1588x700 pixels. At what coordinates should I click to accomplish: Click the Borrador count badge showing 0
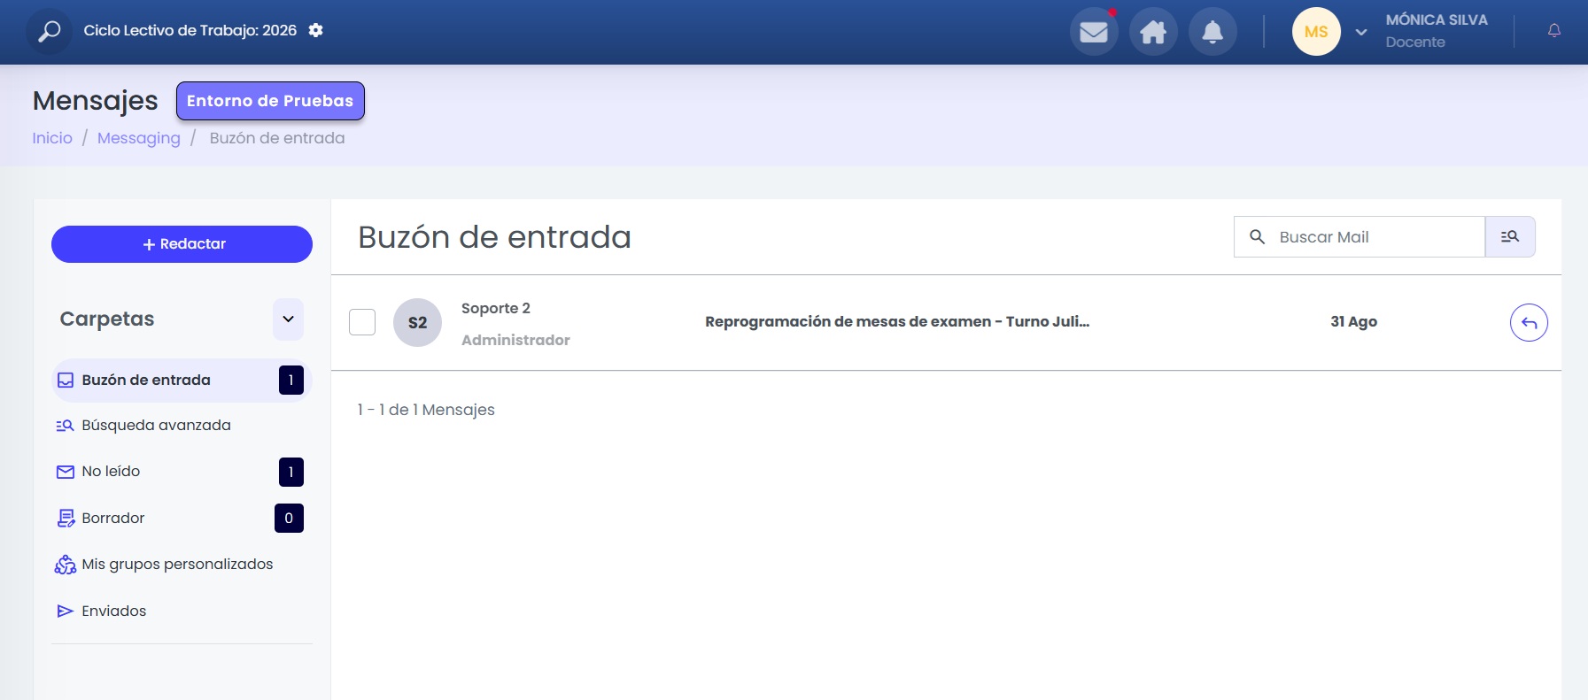point(289,518)
